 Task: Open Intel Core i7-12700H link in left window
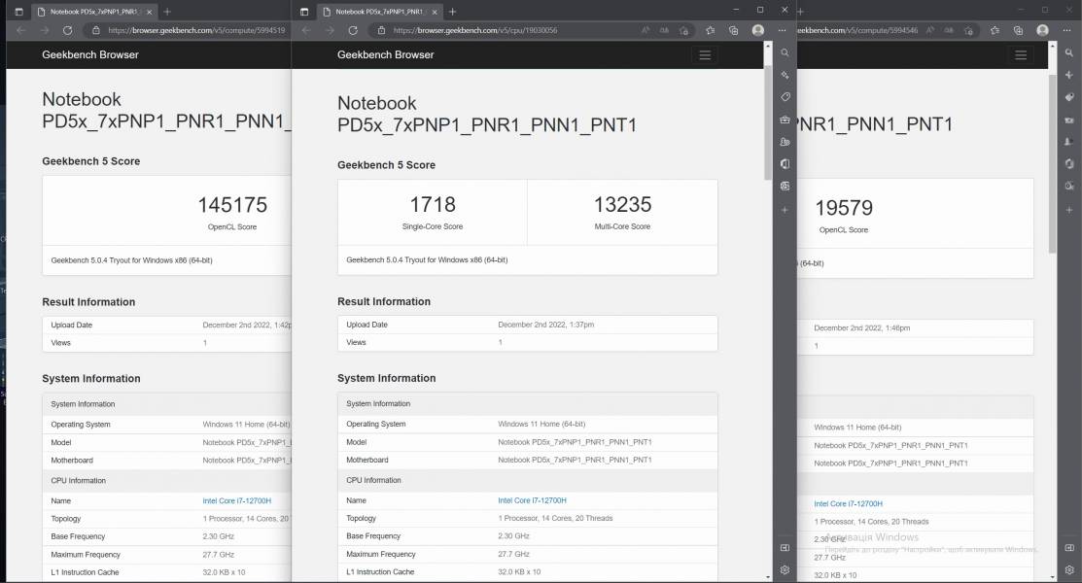pyautogui.click(x=236, y=501)
